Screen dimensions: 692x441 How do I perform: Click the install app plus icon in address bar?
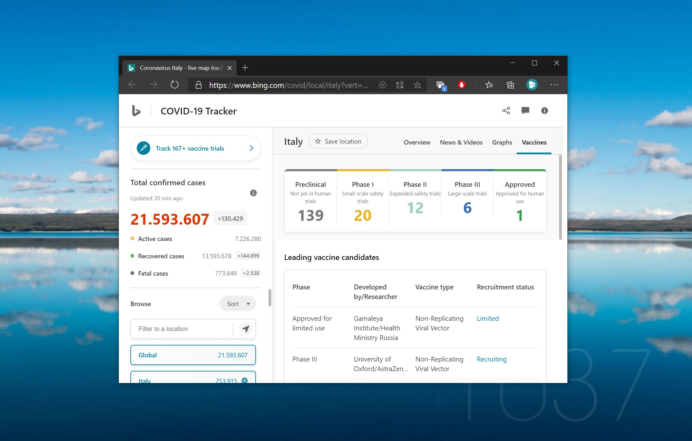click(383, 85)
